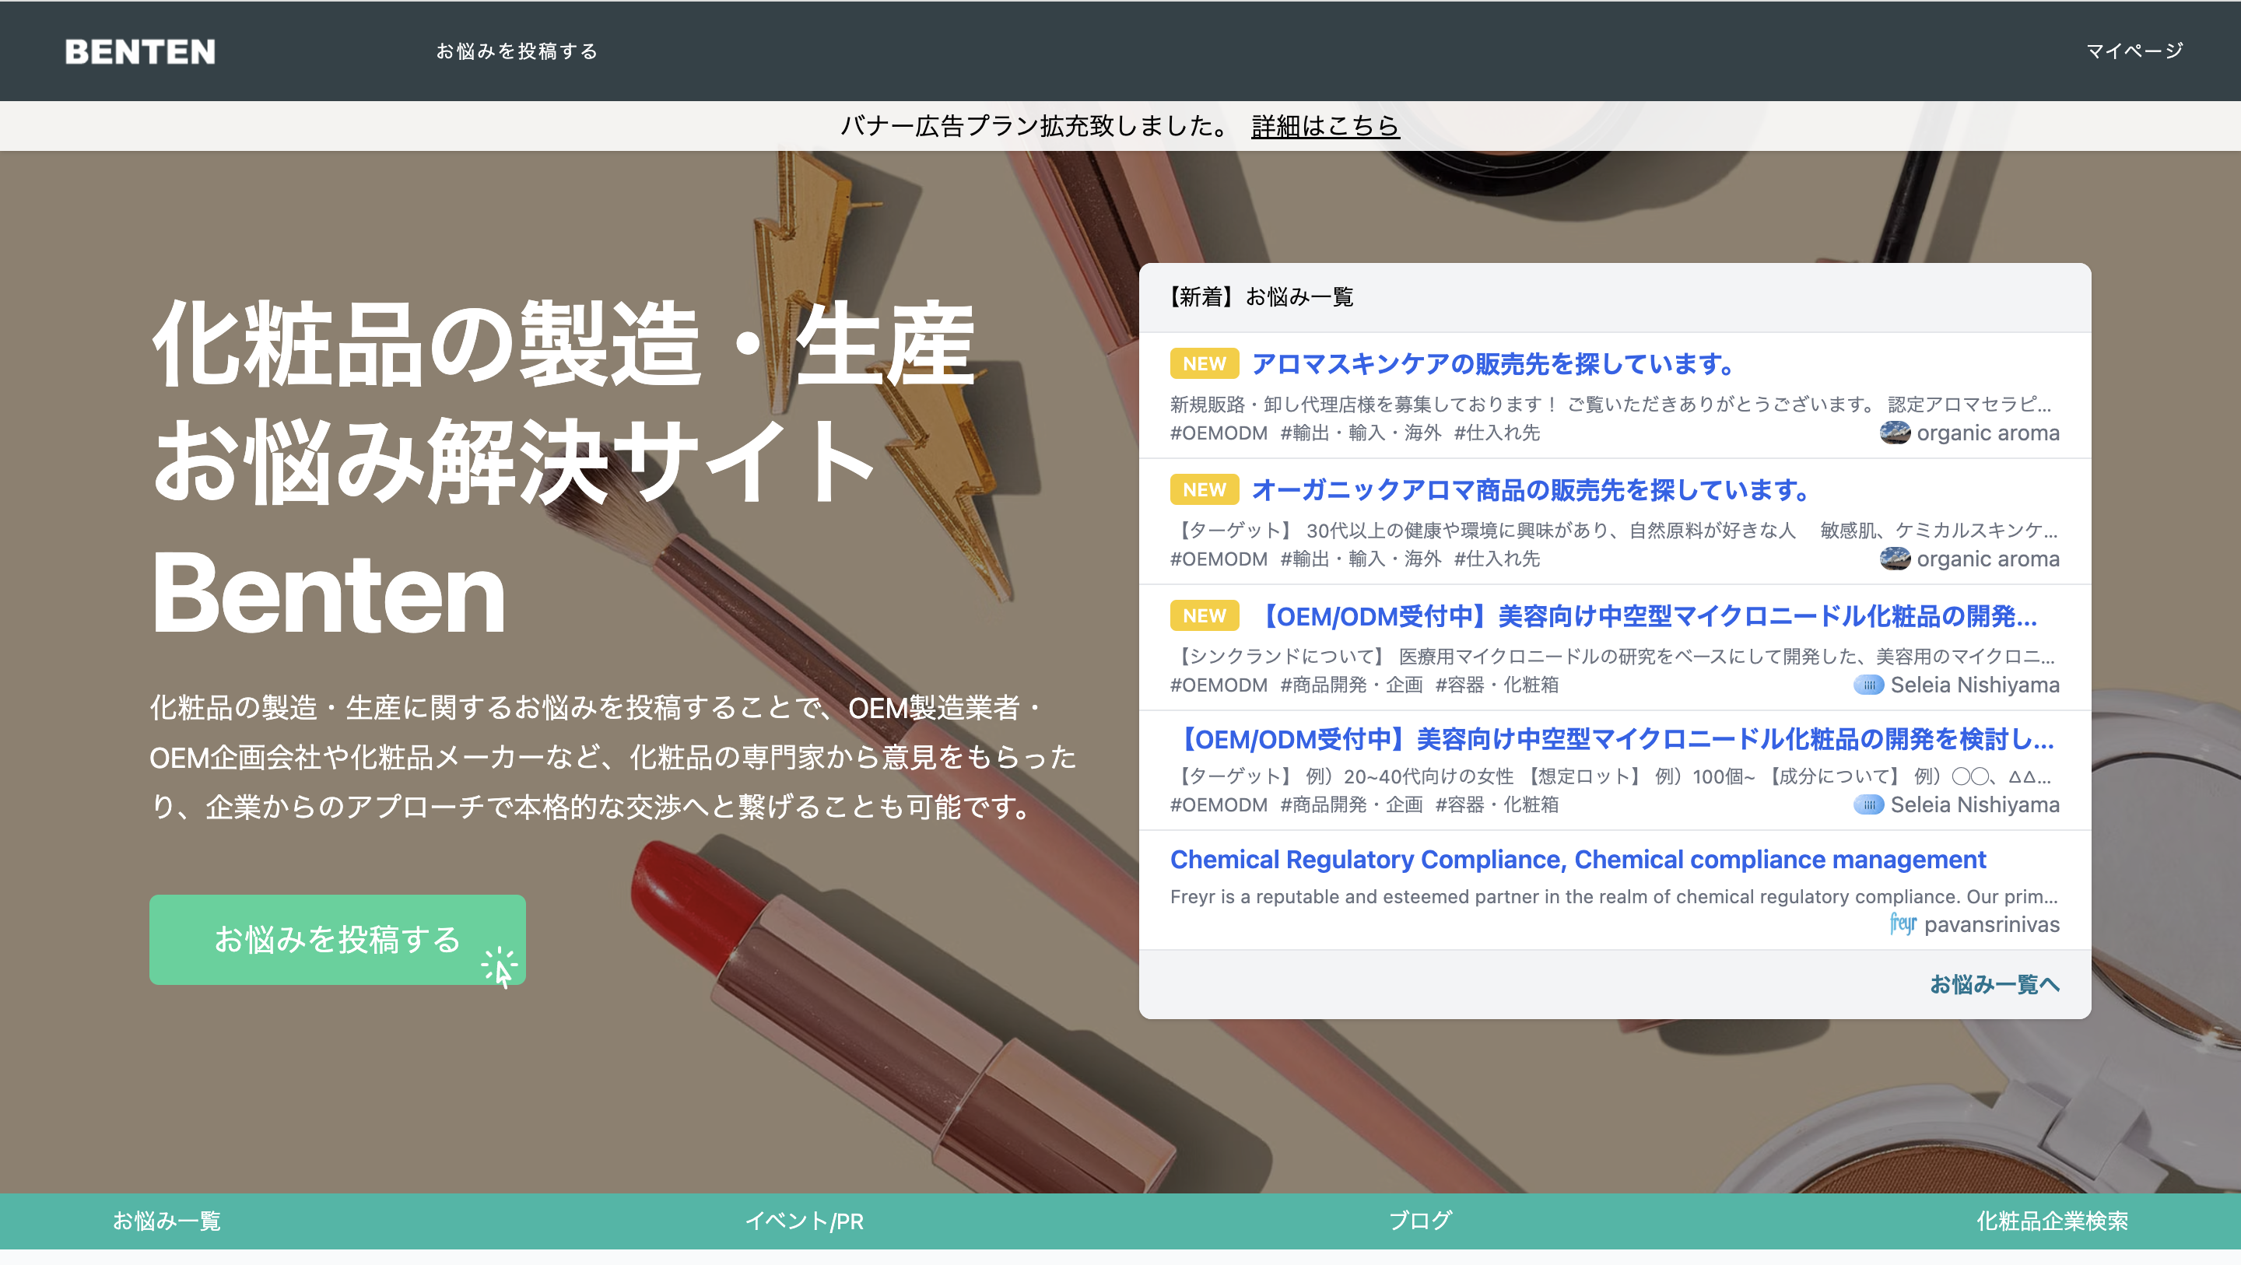Click organic aroma avatar on second post

tap(1894, 559)
